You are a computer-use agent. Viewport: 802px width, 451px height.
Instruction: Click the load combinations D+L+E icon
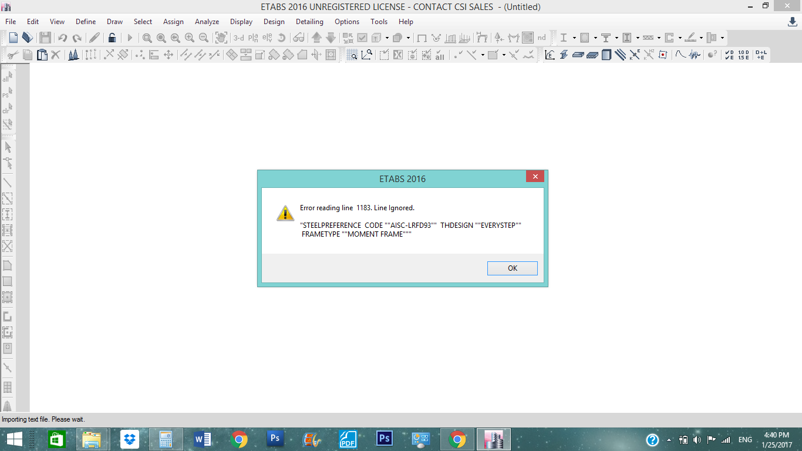(761, 55)
